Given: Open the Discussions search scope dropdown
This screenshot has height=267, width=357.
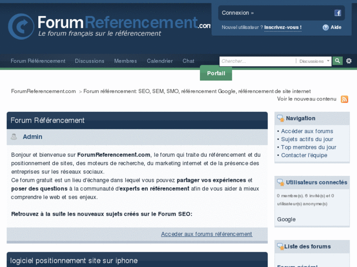Looking at the screenshot, I should pyautogui.click(x=314, y=61).
